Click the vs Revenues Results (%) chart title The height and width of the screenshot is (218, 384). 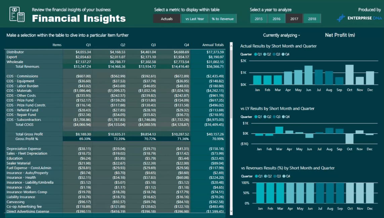(288, 168)
